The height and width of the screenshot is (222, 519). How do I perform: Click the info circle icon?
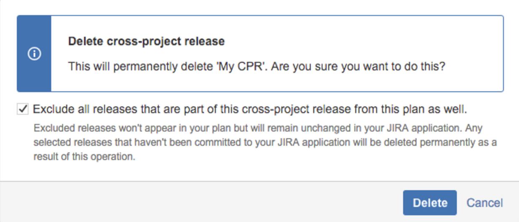click(34, 54)
